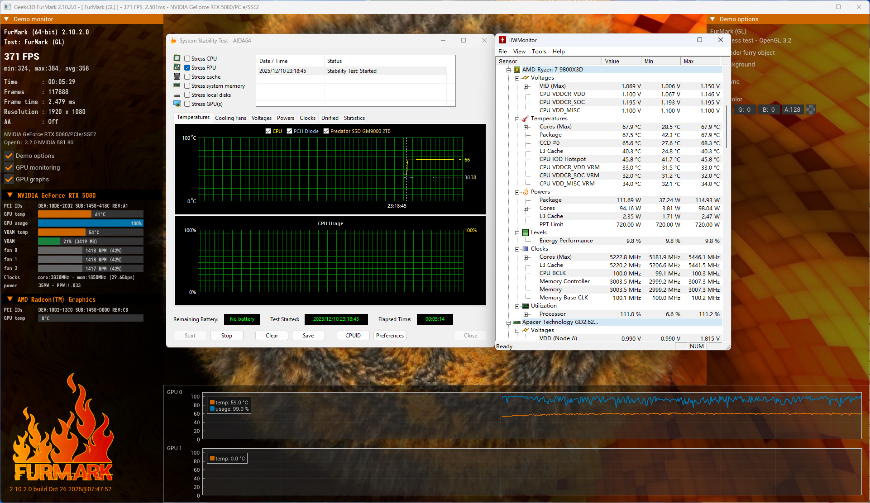Uncheck the Stress FPU checkbox
The image size is (870, 503).
[x=187, y=68]
